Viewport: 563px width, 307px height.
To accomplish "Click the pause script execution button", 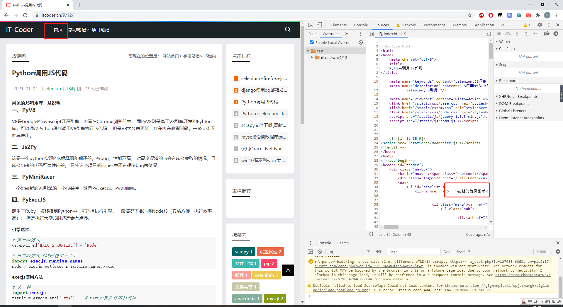I will (499, 34).
